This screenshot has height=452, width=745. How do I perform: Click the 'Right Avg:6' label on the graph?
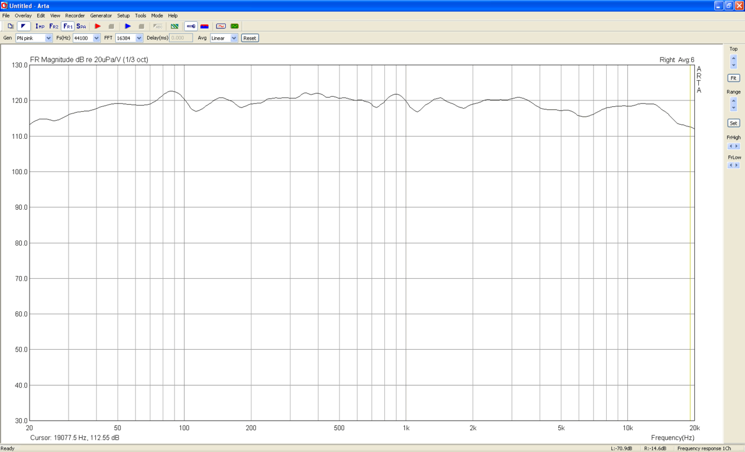(677, 60)
